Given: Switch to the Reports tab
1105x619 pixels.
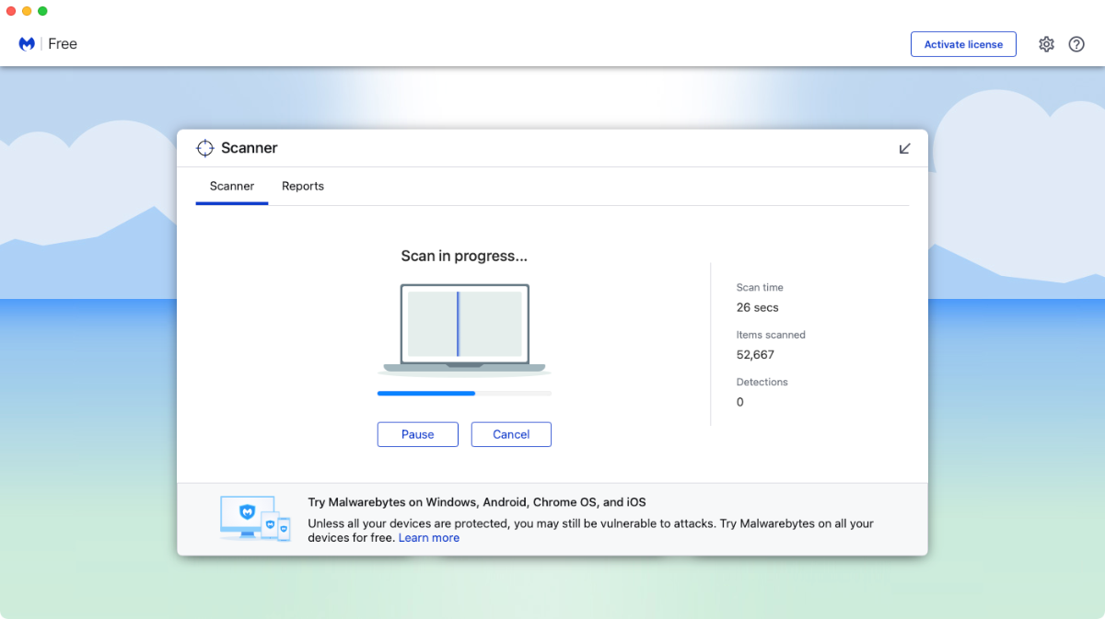Looking at the screenshot, I should point(303,186).
